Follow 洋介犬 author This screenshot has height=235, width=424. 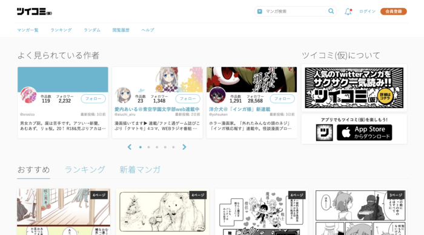coord(282,98)
